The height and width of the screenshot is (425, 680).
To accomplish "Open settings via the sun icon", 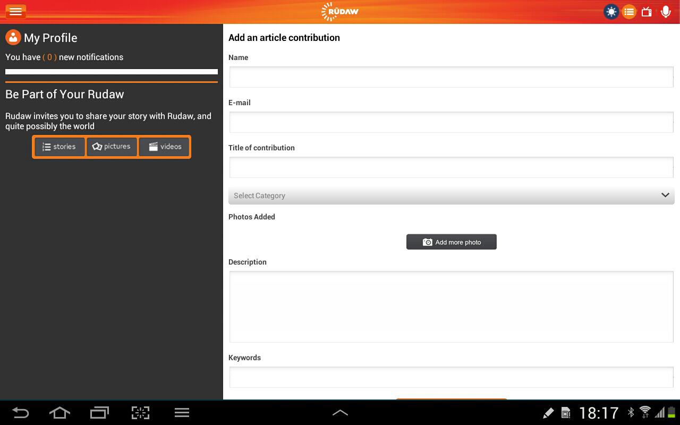I will point(611,11).
